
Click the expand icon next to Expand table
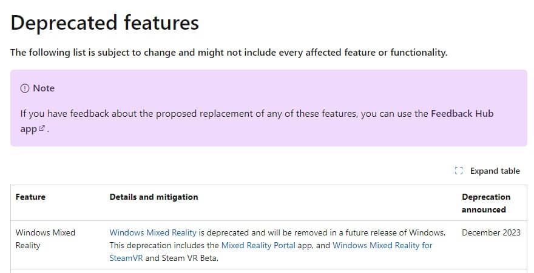click(459, 171)
